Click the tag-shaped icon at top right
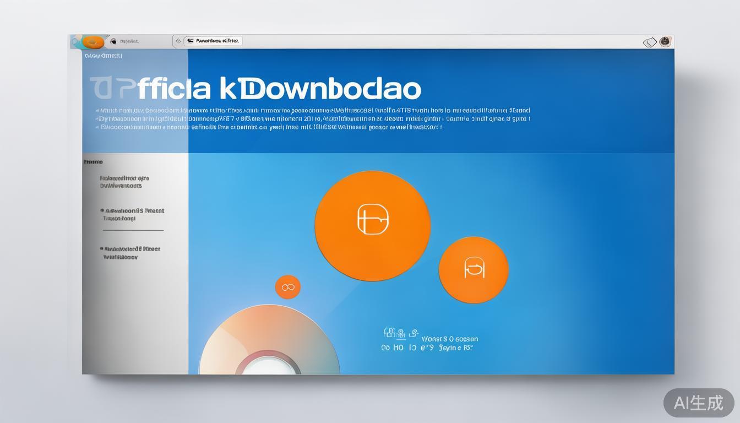 [x=650, y=42]
